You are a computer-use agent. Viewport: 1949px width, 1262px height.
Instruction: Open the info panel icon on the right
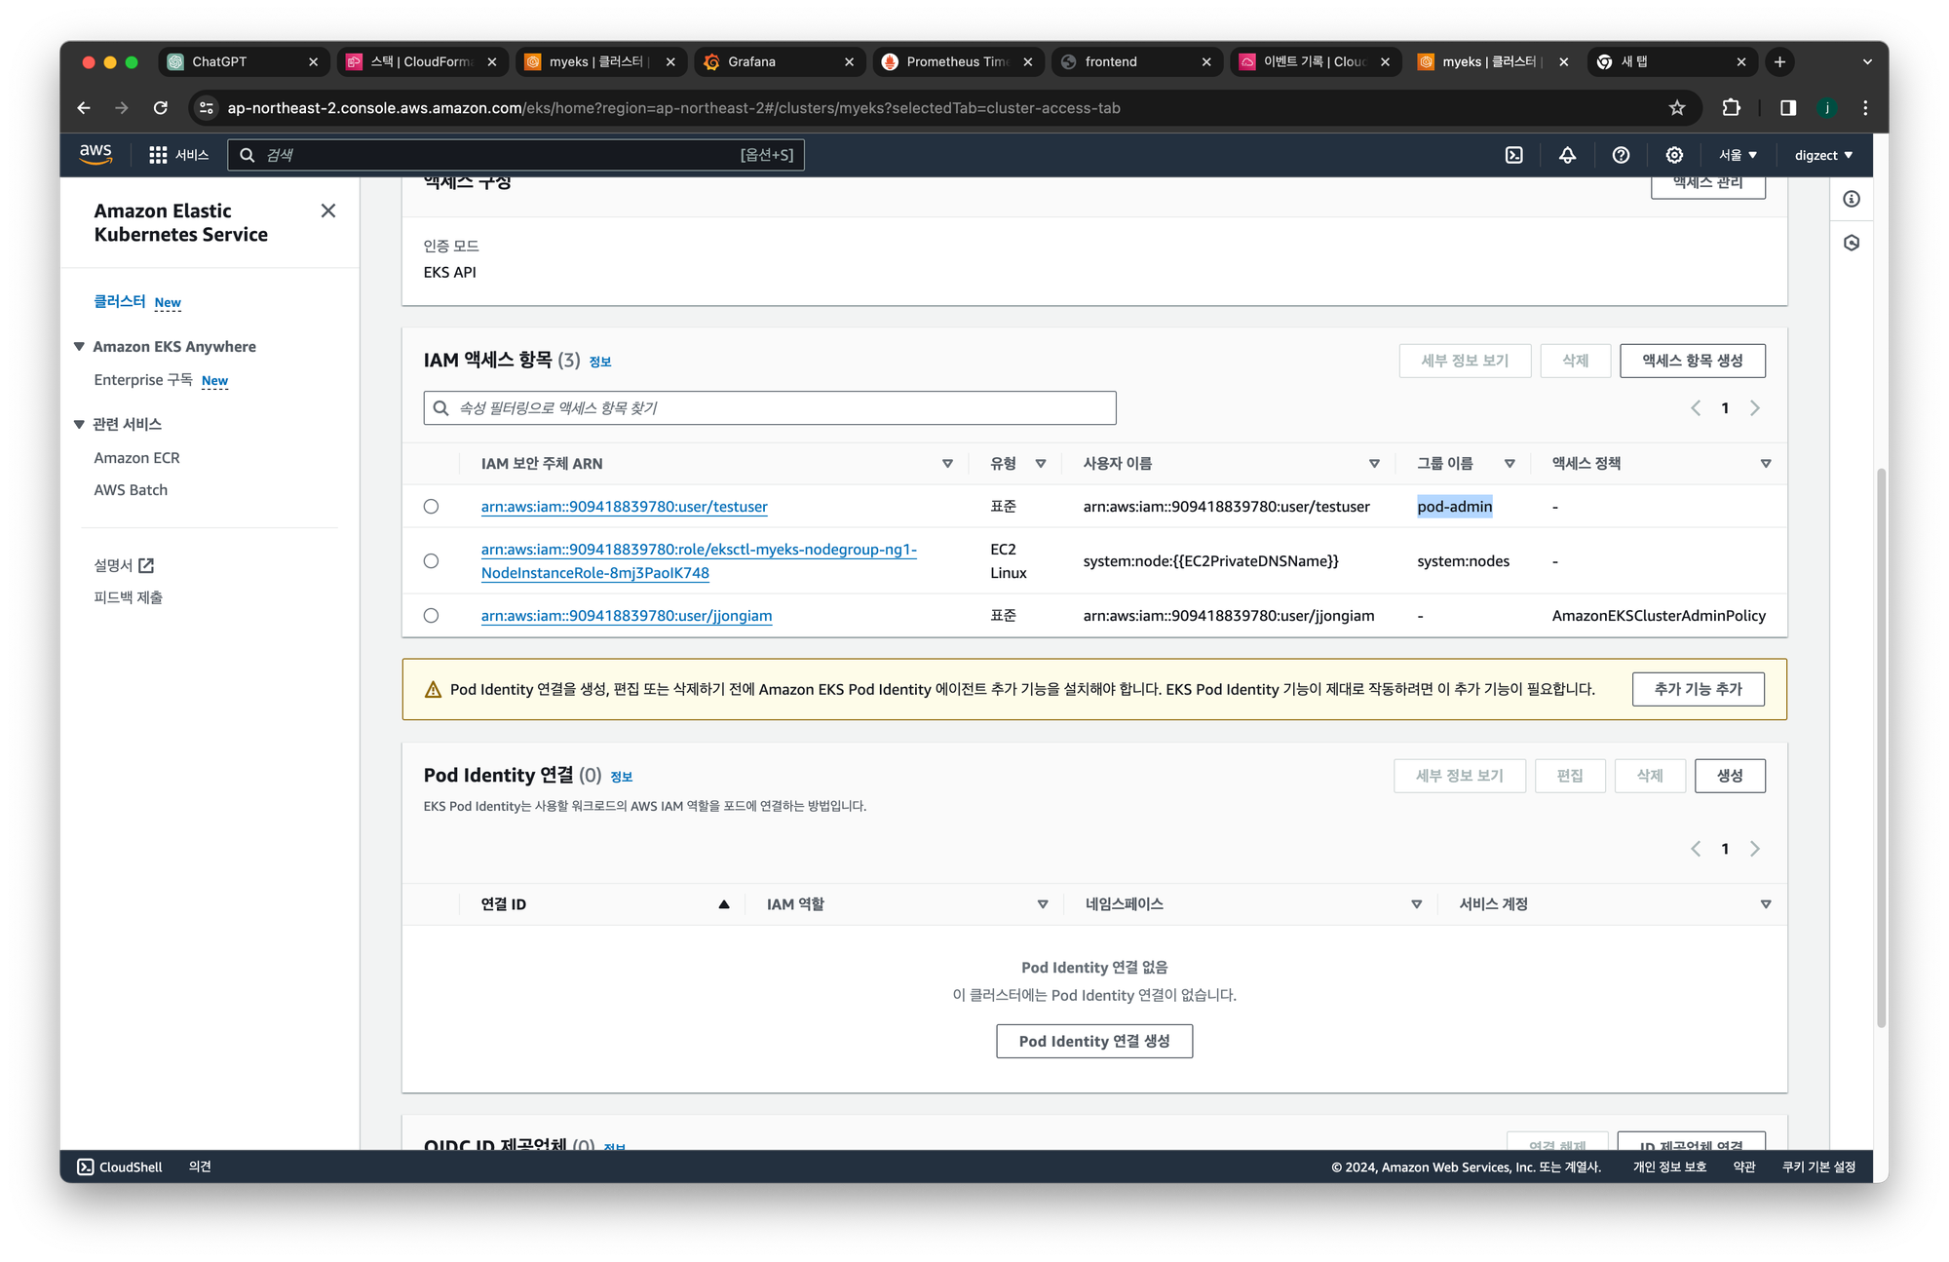[1852, 199]
